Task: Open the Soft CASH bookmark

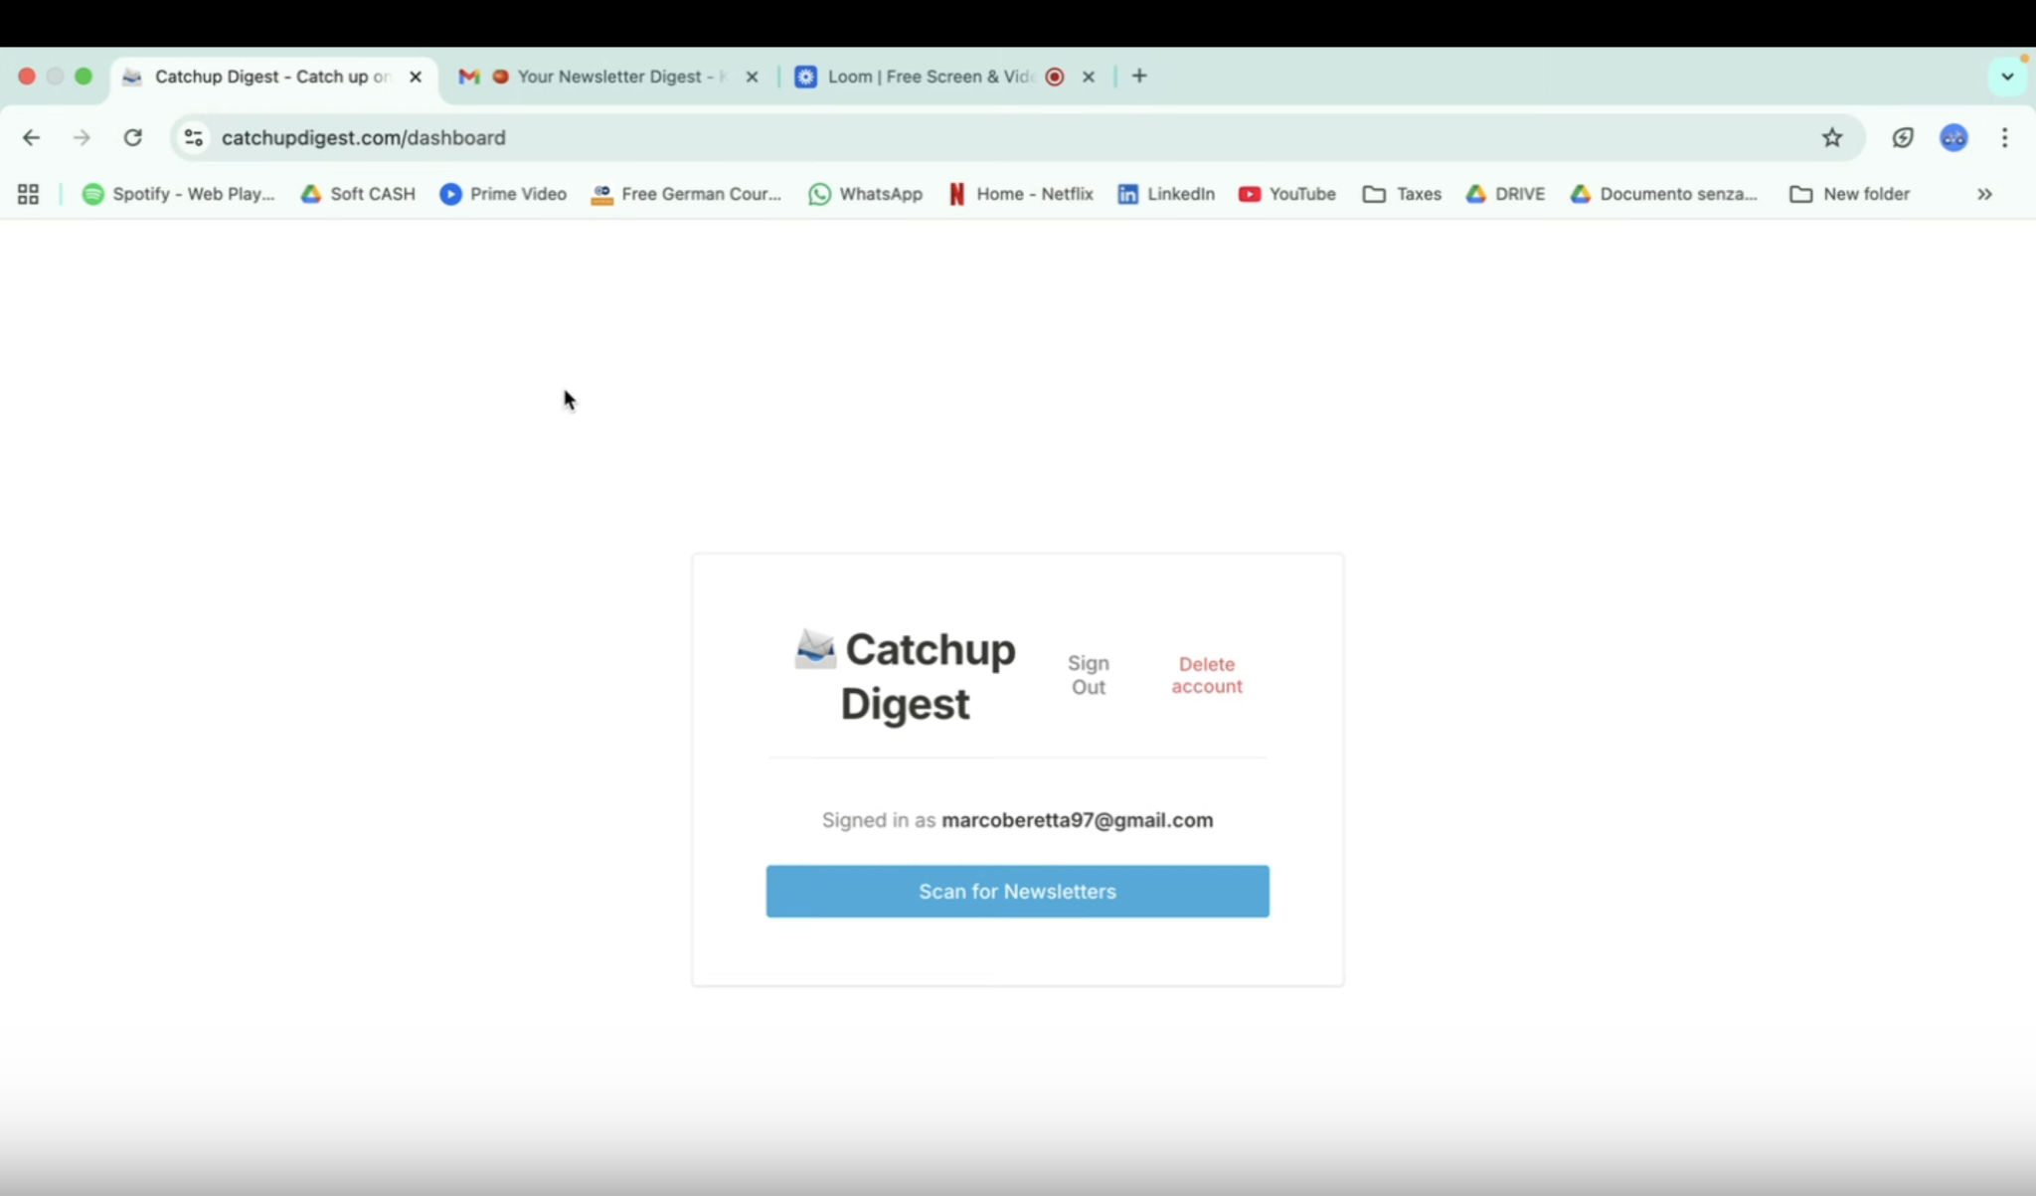Action: pyautogui.click(x=358, y=194)
